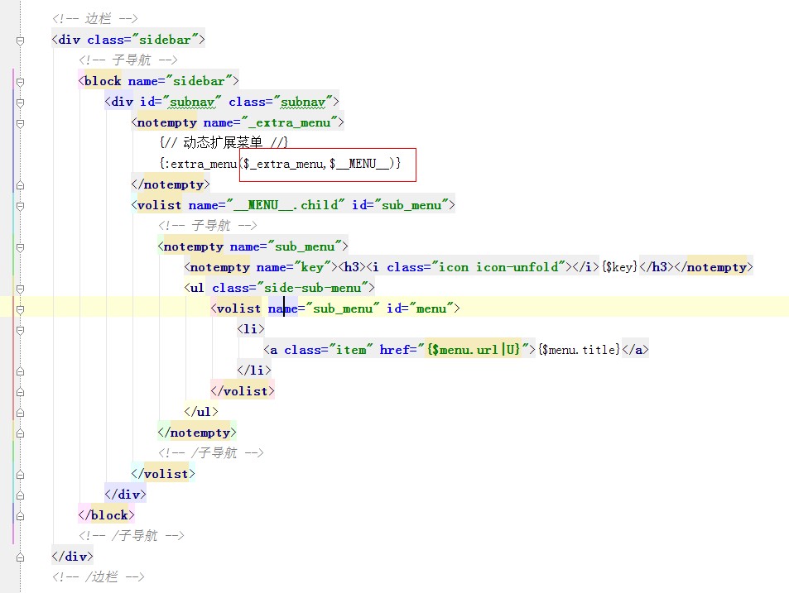789x593 pixels.
Task: Click the 动态扩展菜单 comment line
Action: [224, 143]
